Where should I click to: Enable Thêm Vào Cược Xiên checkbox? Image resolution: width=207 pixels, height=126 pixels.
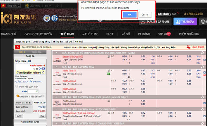click(17, 86)
